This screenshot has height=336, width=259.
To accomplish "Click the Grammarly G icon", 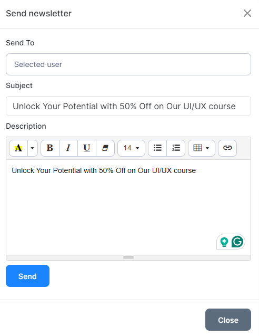I will tap(237, 242).
